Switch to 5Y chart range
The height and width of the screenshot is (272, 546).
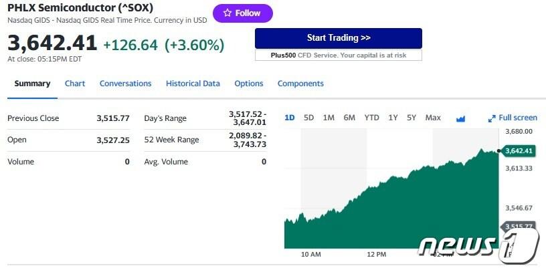(x=412, y=118)
